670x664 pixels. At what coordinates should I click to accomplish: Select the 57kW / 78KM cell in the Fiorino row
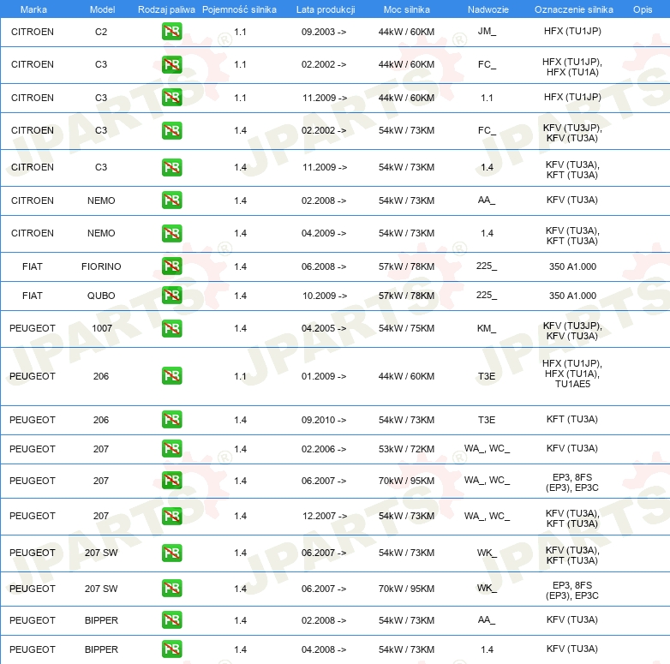point(406,266)
